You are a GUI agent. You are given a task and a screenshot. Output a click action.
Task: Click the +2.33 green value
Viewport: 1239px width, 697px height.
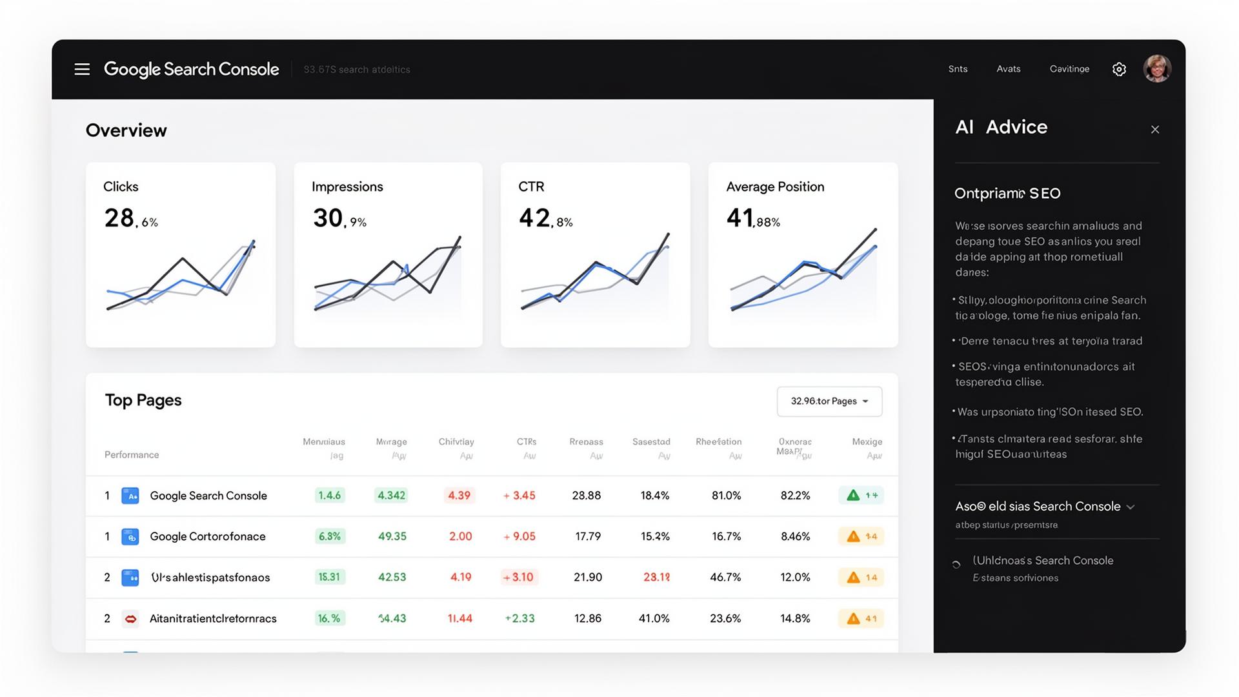tap(519, 618)
